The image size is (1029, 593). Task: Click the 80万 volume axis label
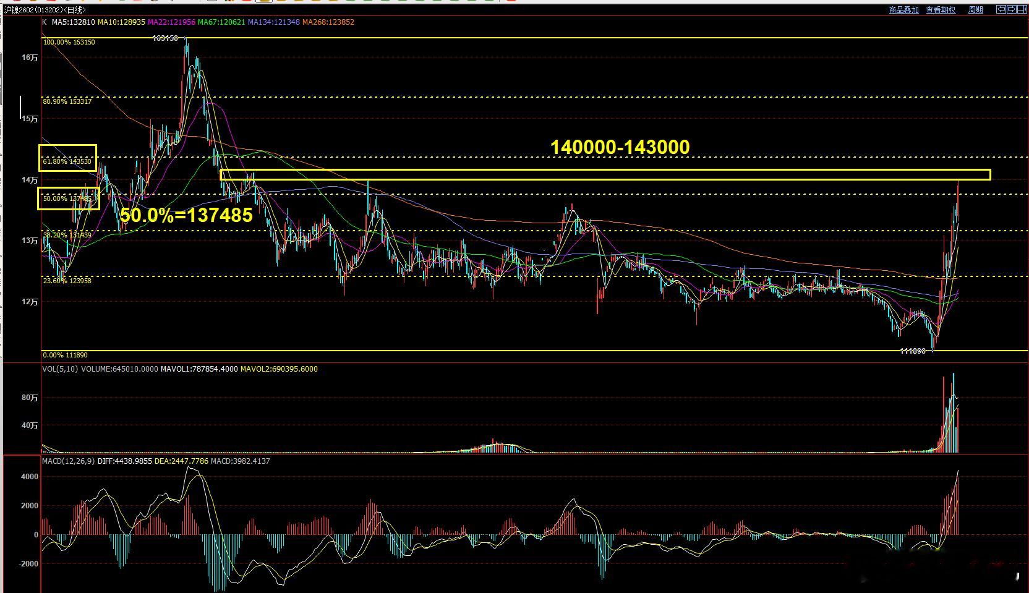[30, 398]
